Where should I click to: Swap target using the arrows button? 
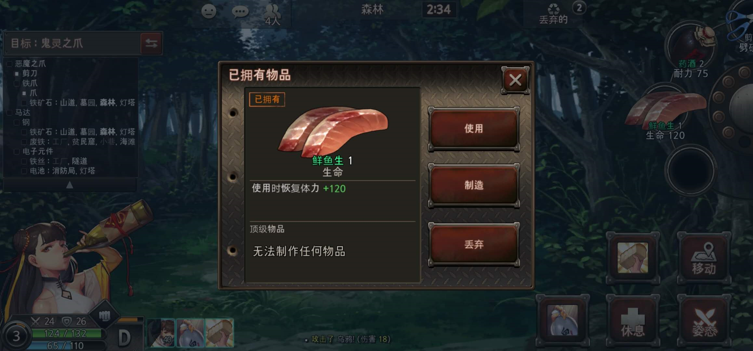(151, 43)
